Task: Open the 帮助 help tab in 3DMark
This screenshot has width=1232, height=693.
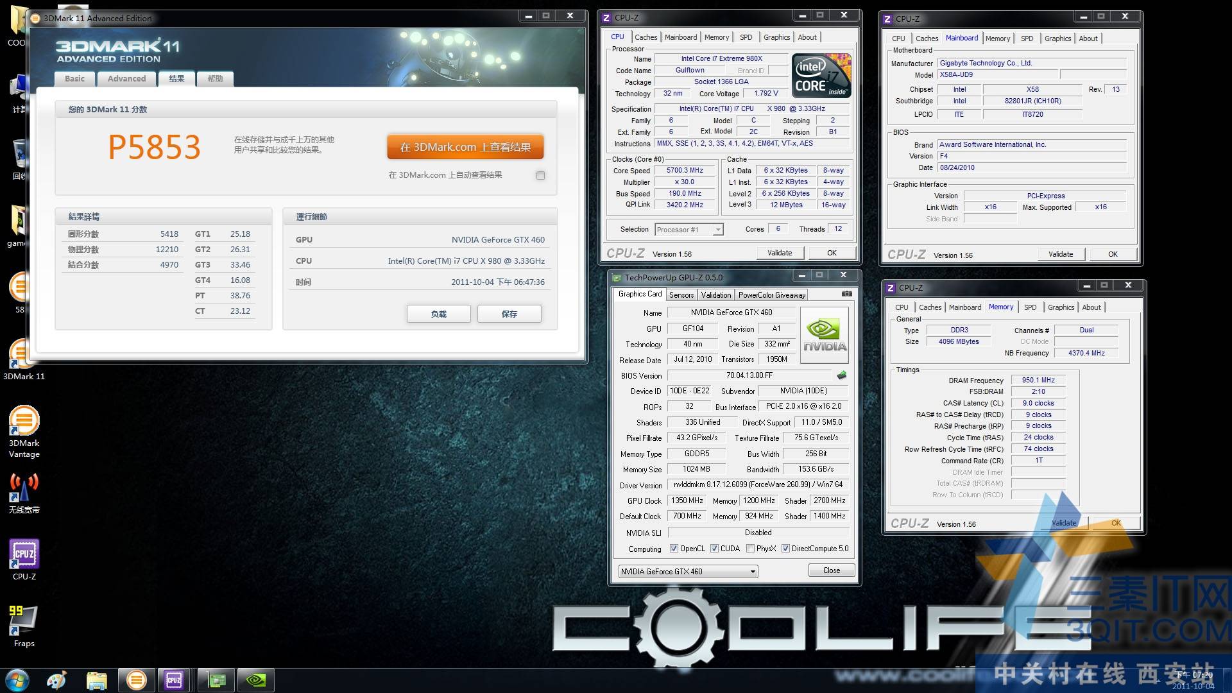Action: click(215, 78)
